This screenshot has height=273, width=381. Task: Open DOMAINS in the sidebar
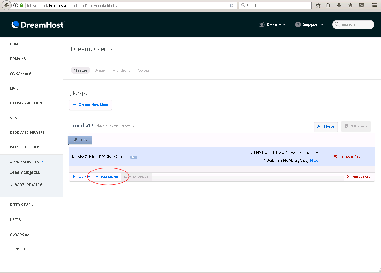point(18,59)
